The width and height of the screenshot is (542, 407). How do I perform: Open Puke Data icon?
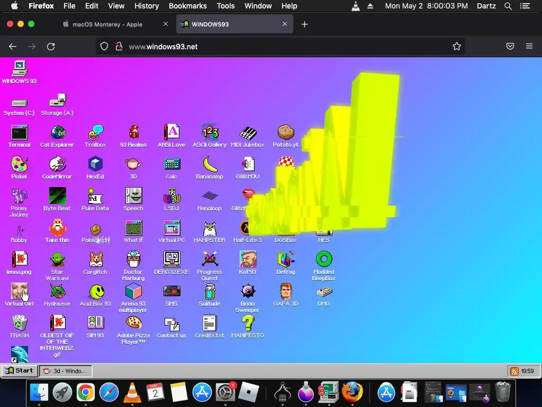coord(95,200)
